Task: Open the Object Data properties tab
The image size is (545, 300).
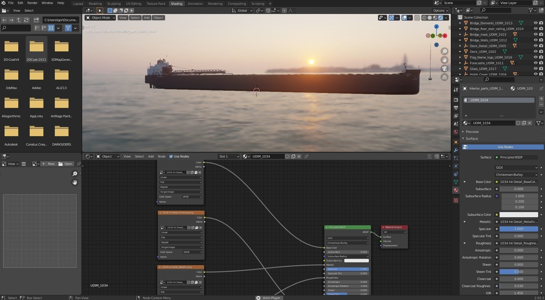Action: point(456,182)
